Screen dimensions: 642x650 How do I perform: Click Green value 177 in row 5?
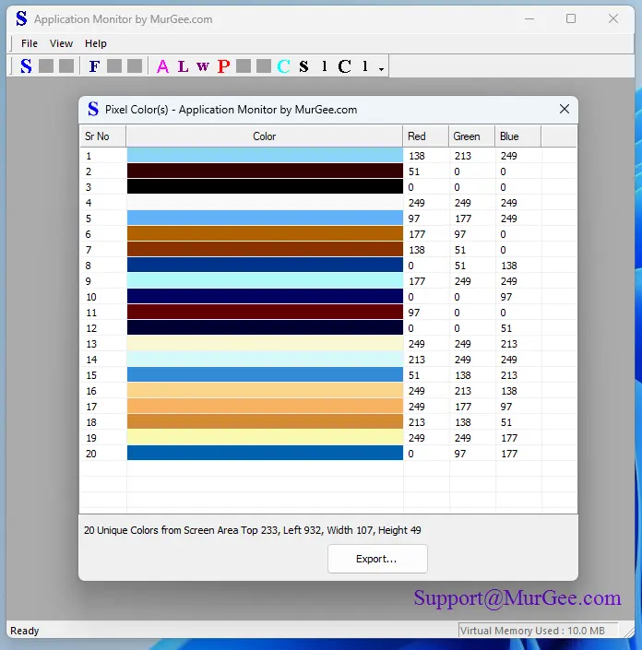click(463, 219)
